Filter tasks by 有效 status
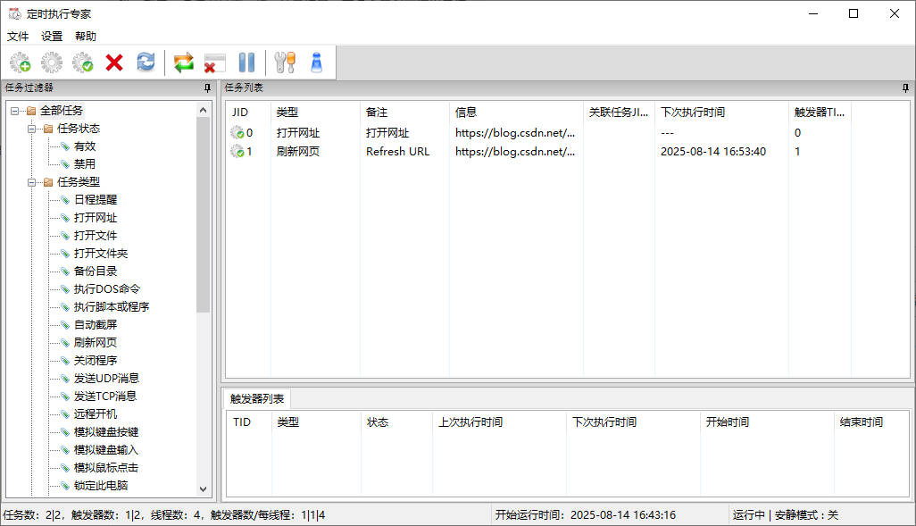The width and height of the screenshot is (916, 526). [x=85, y=146]
